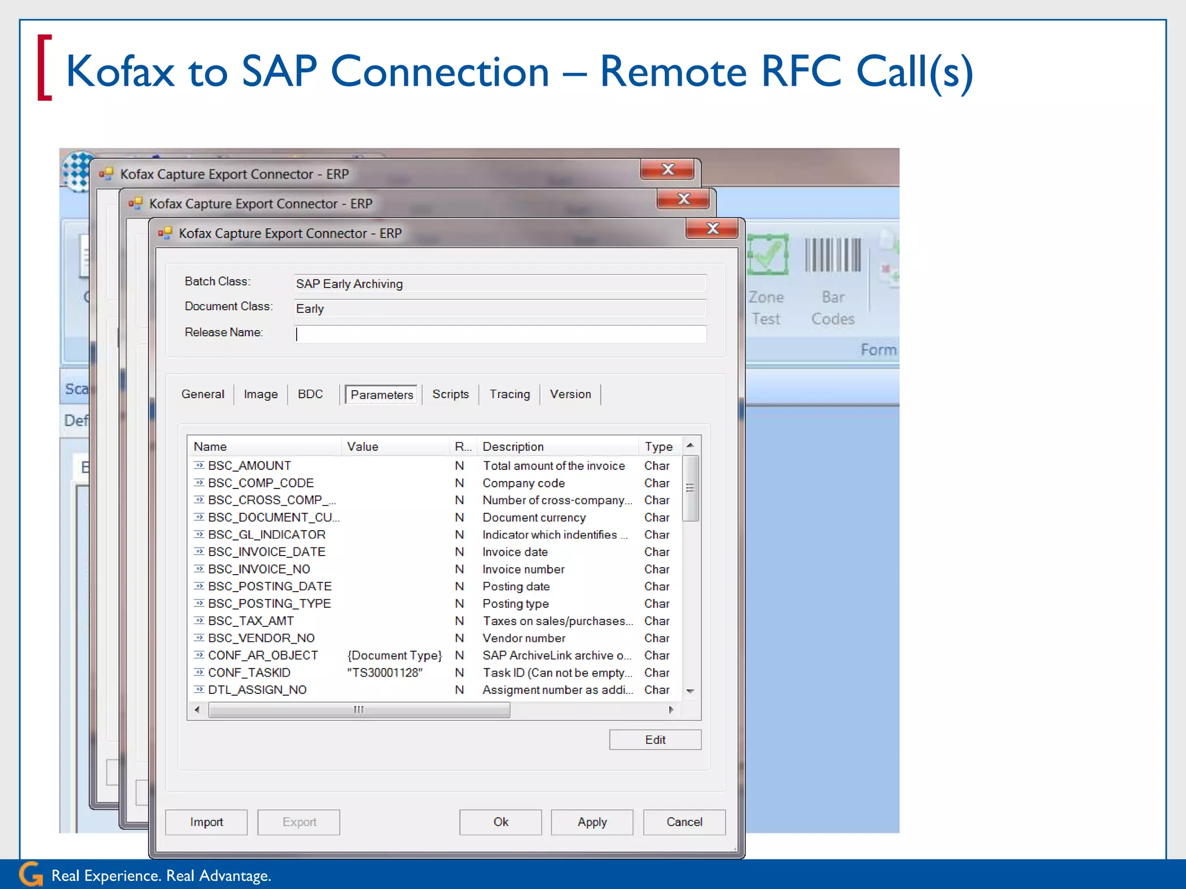Click the CONF_AR_OBJECT row icon

click(199, 655)
